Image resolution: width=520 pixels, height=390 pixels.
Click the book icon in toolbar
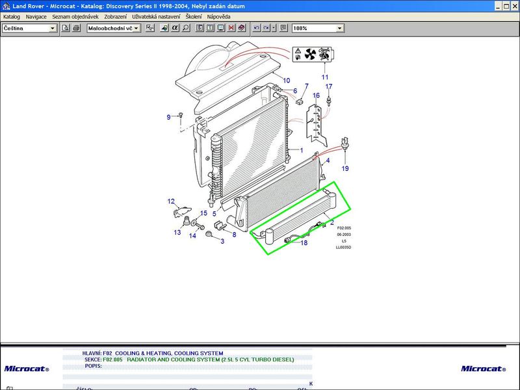pyautogui.click(x=242, y=29)
